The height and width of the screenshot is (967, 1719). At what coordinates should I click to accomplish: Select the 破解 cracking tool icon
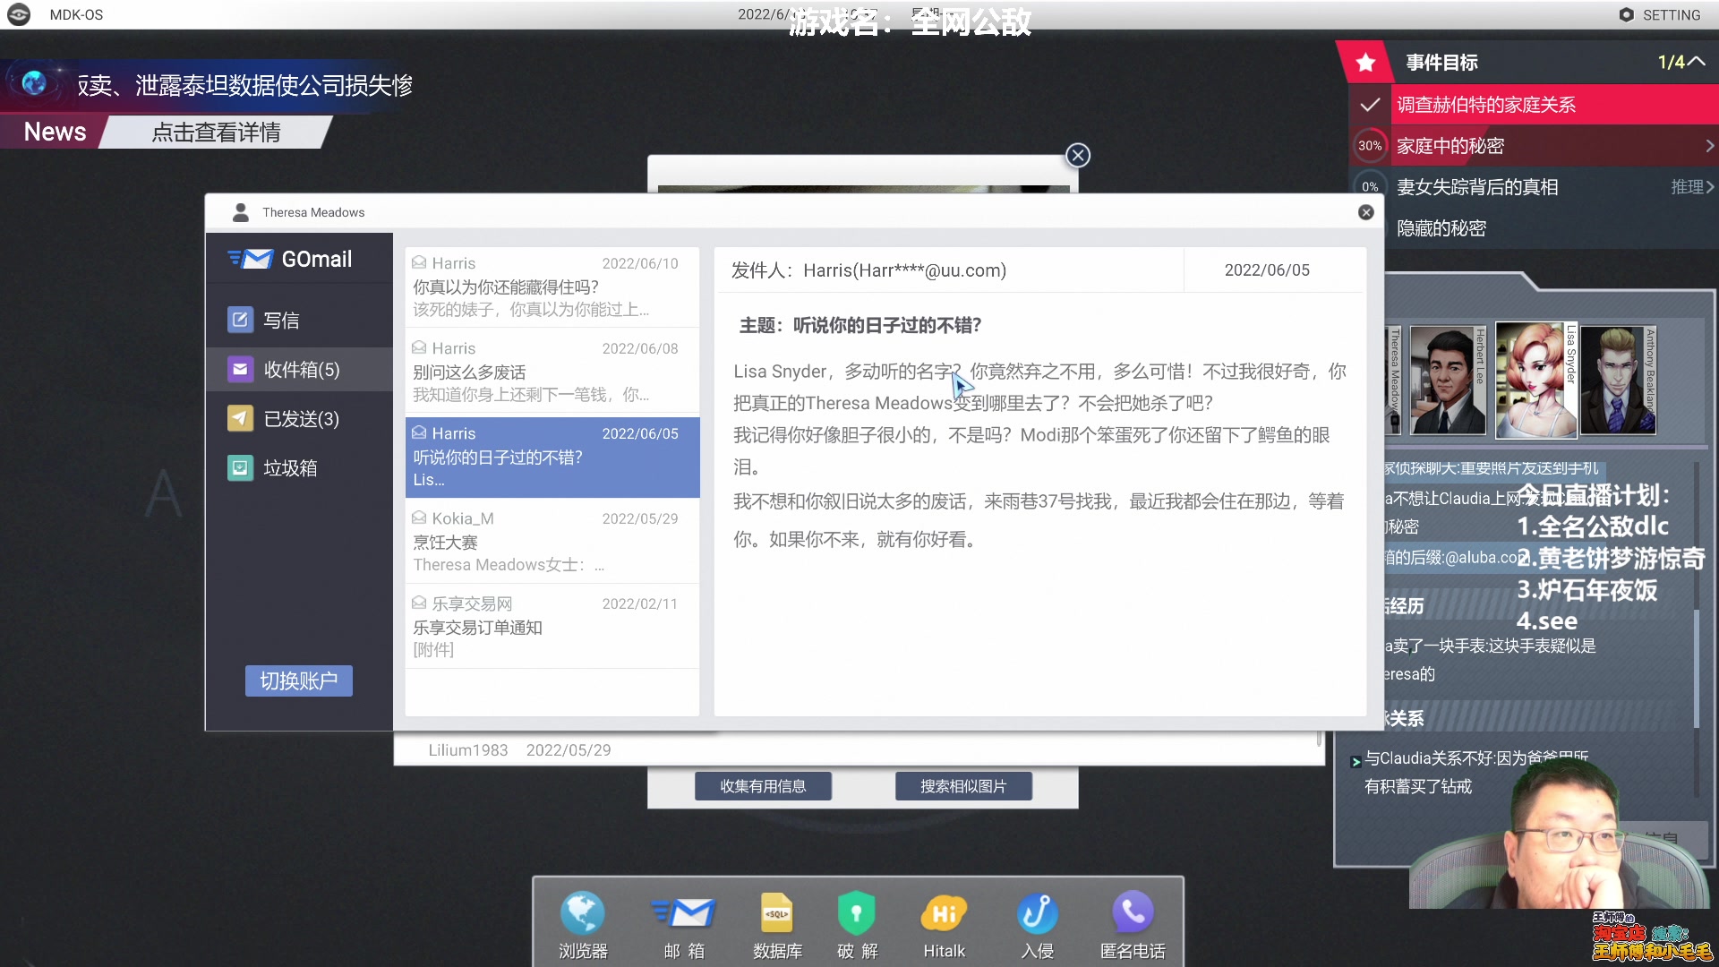(x=857, y=913)
